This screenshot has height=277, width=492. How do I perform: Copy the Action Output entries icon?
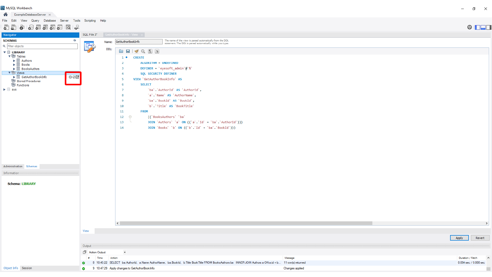[x=85, y=252]
